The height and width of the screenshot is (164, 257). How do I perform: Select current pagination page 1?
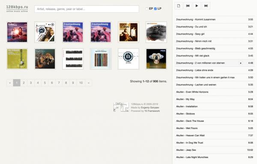coord(17,83)
